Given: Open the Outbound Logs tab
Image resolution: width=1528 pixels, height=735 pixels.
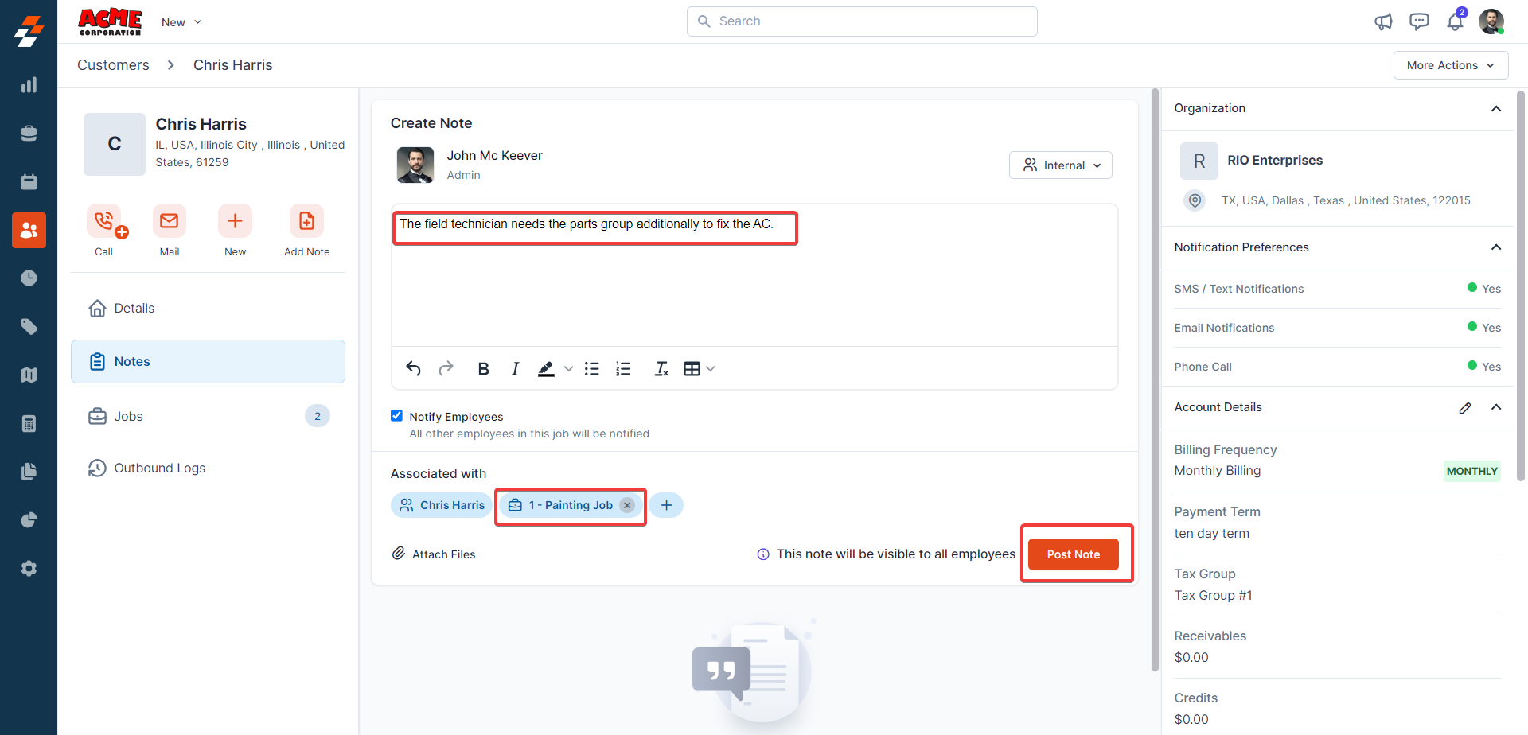Looking at the screenshot, I should point(208,468).
